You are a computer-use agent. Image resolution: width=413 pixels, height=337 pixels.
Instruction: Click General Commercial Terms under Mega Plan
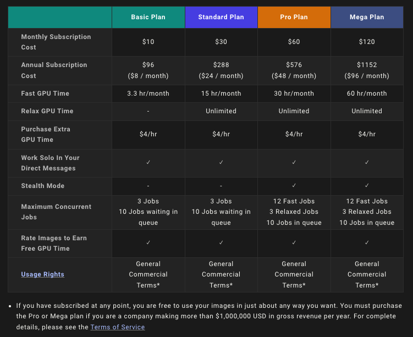367,274
